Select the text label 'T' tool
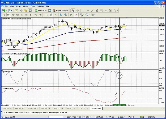The height and width of the screenshot is (119, 166). 110,10
